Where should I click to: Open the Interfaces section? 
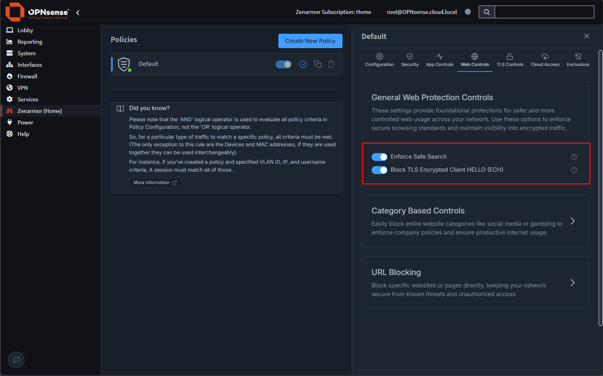[29, 64]
